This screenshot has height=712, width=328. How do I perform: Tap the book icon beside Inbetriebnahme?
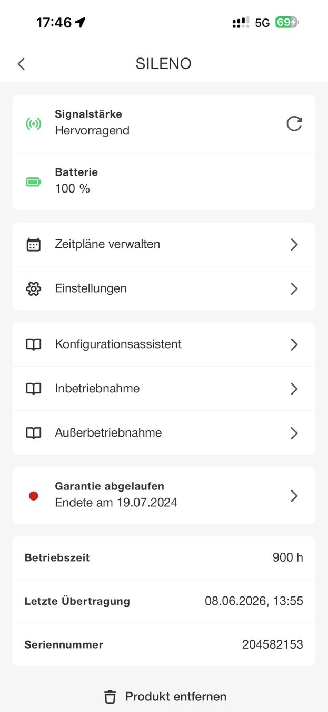pos(34,389)
